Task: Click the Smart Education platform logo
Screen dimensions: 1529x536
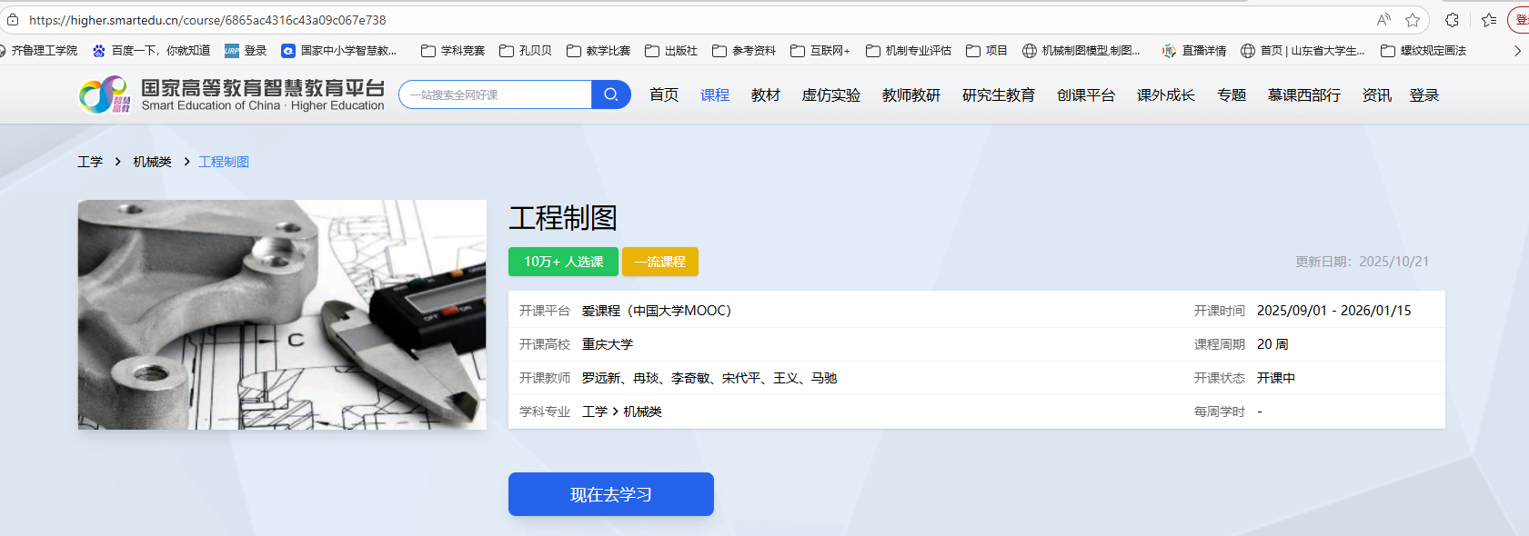Action: (x=232, y=94)
